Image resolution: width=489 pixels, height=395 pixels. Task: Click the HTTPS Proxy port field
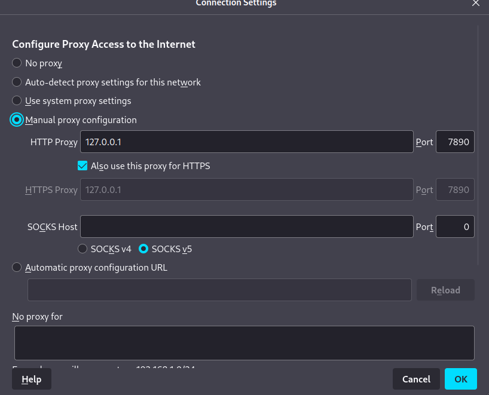tap(455, 190)
